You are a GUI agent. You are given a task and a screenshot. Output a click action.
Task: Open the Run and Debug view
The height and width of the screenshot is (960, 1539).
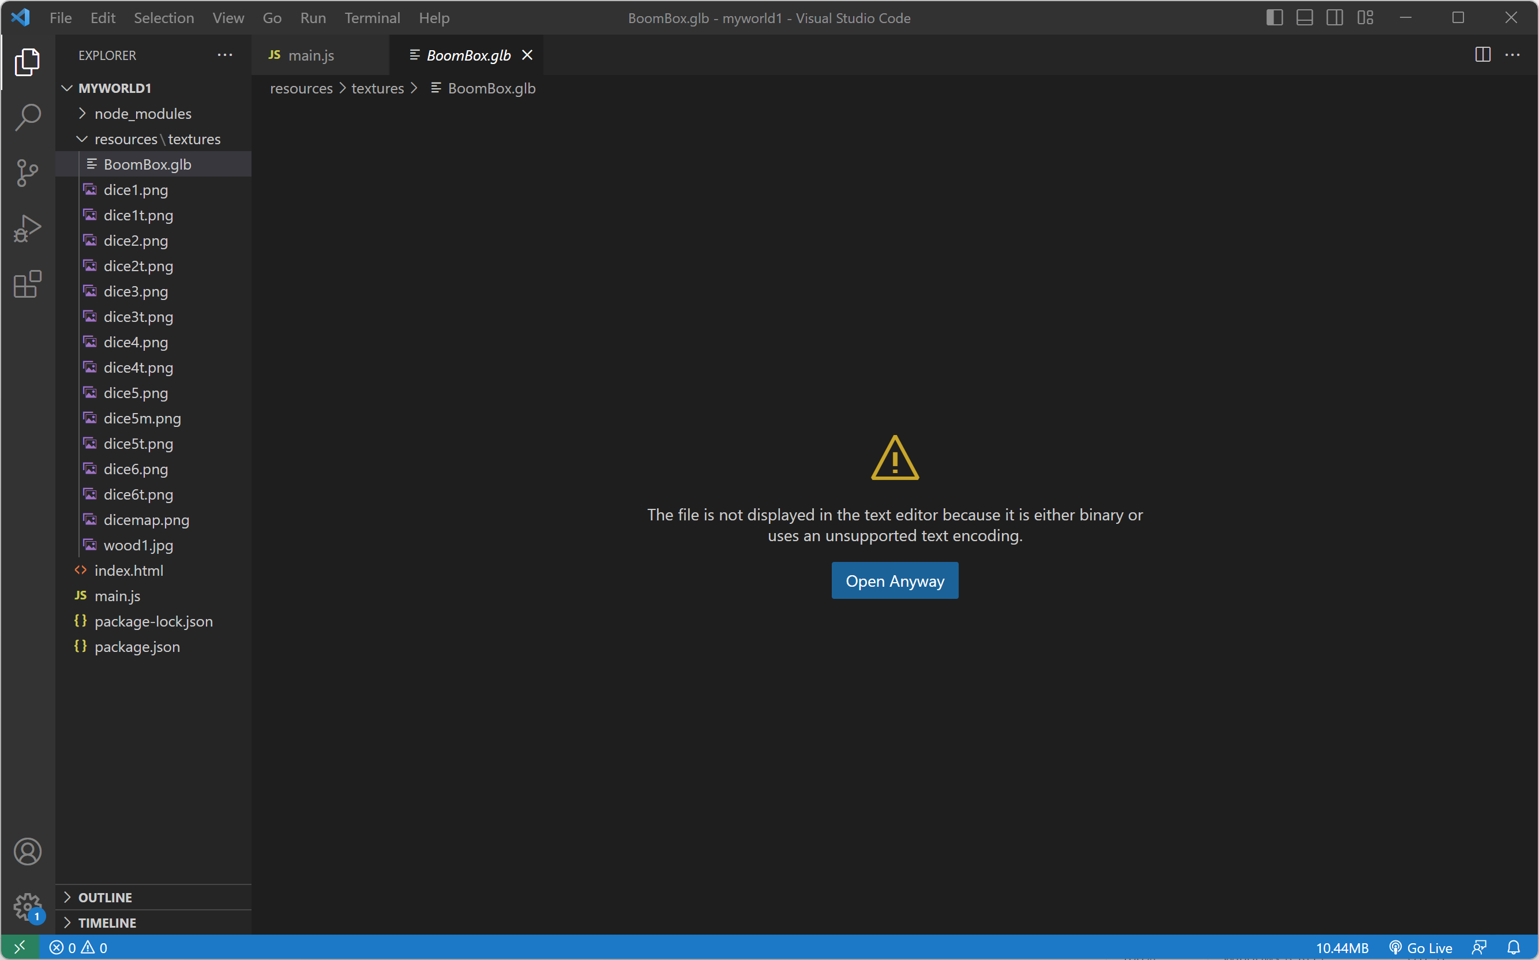[x=27, y=228]
